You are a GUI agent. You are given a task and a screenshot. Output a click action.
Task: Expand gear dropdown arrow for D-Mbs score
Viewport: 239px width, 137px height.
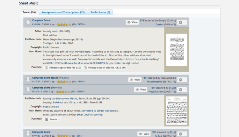[x=185, y=90]
